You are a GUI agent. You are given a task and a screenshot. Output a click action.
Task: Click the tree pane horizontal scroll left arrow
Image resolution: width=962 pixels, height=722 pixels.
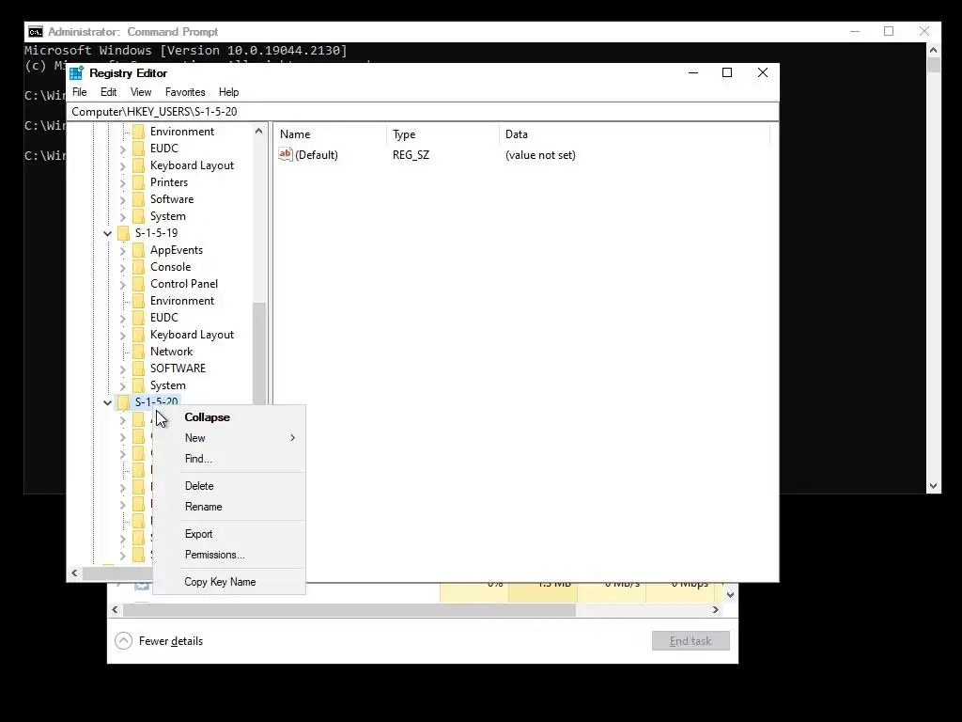tap(75, 573)
